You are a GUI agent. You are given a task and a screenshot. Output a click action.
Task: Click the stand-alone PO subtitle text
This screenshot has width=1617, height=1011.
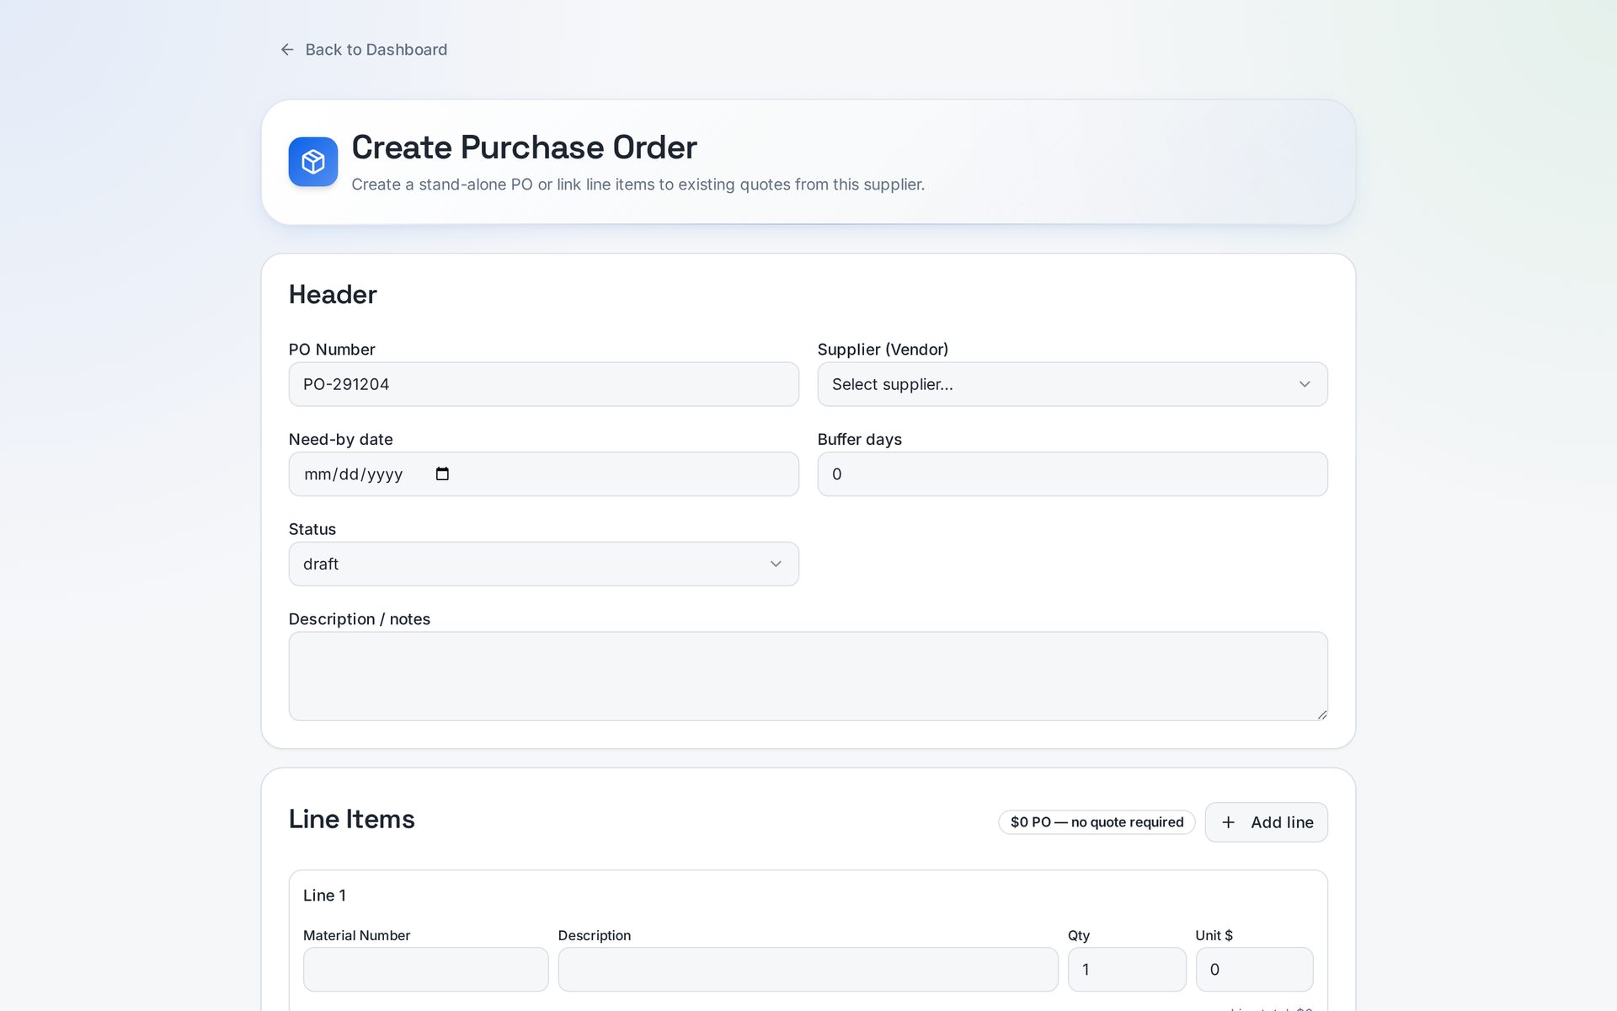[x=638, y=185]
